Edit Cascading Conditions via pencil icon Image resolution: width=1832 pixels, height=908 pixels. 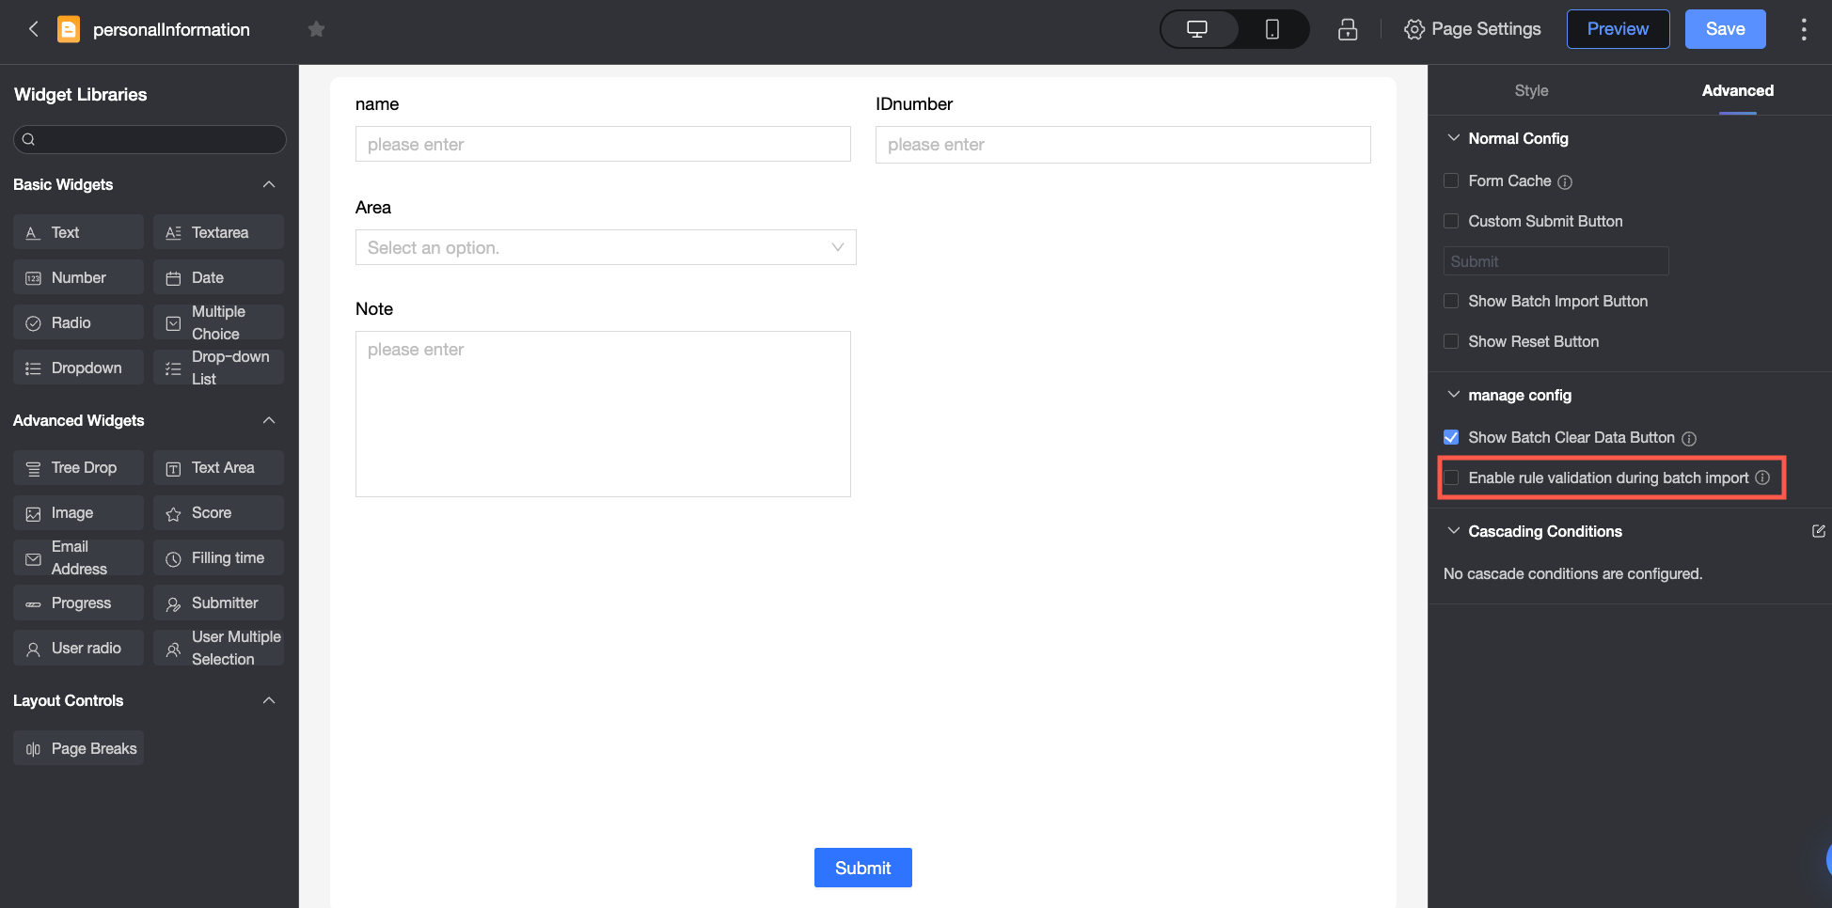pyautogui.click(x=1818, y=531)
